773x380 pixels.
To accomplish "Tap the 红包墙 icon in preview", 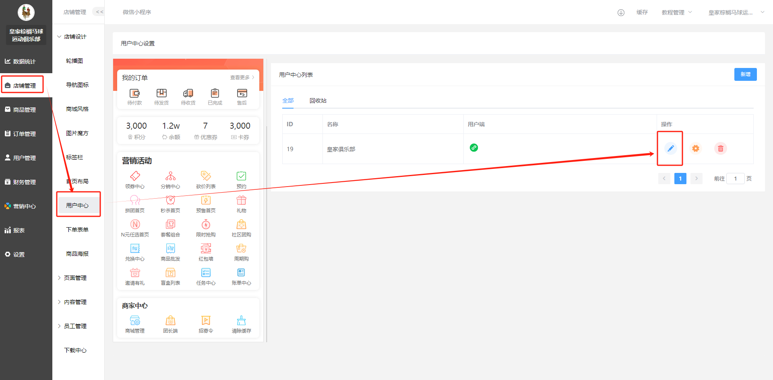I will point(206,249).
